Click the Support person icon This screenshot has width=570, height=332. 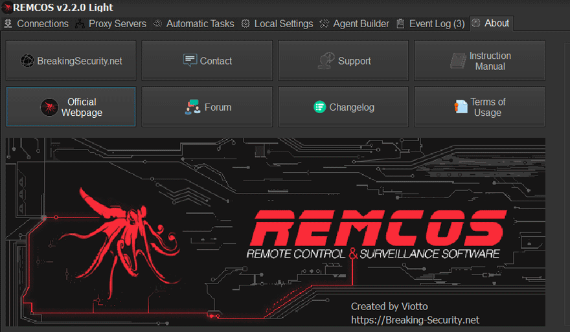click(326, 61)
